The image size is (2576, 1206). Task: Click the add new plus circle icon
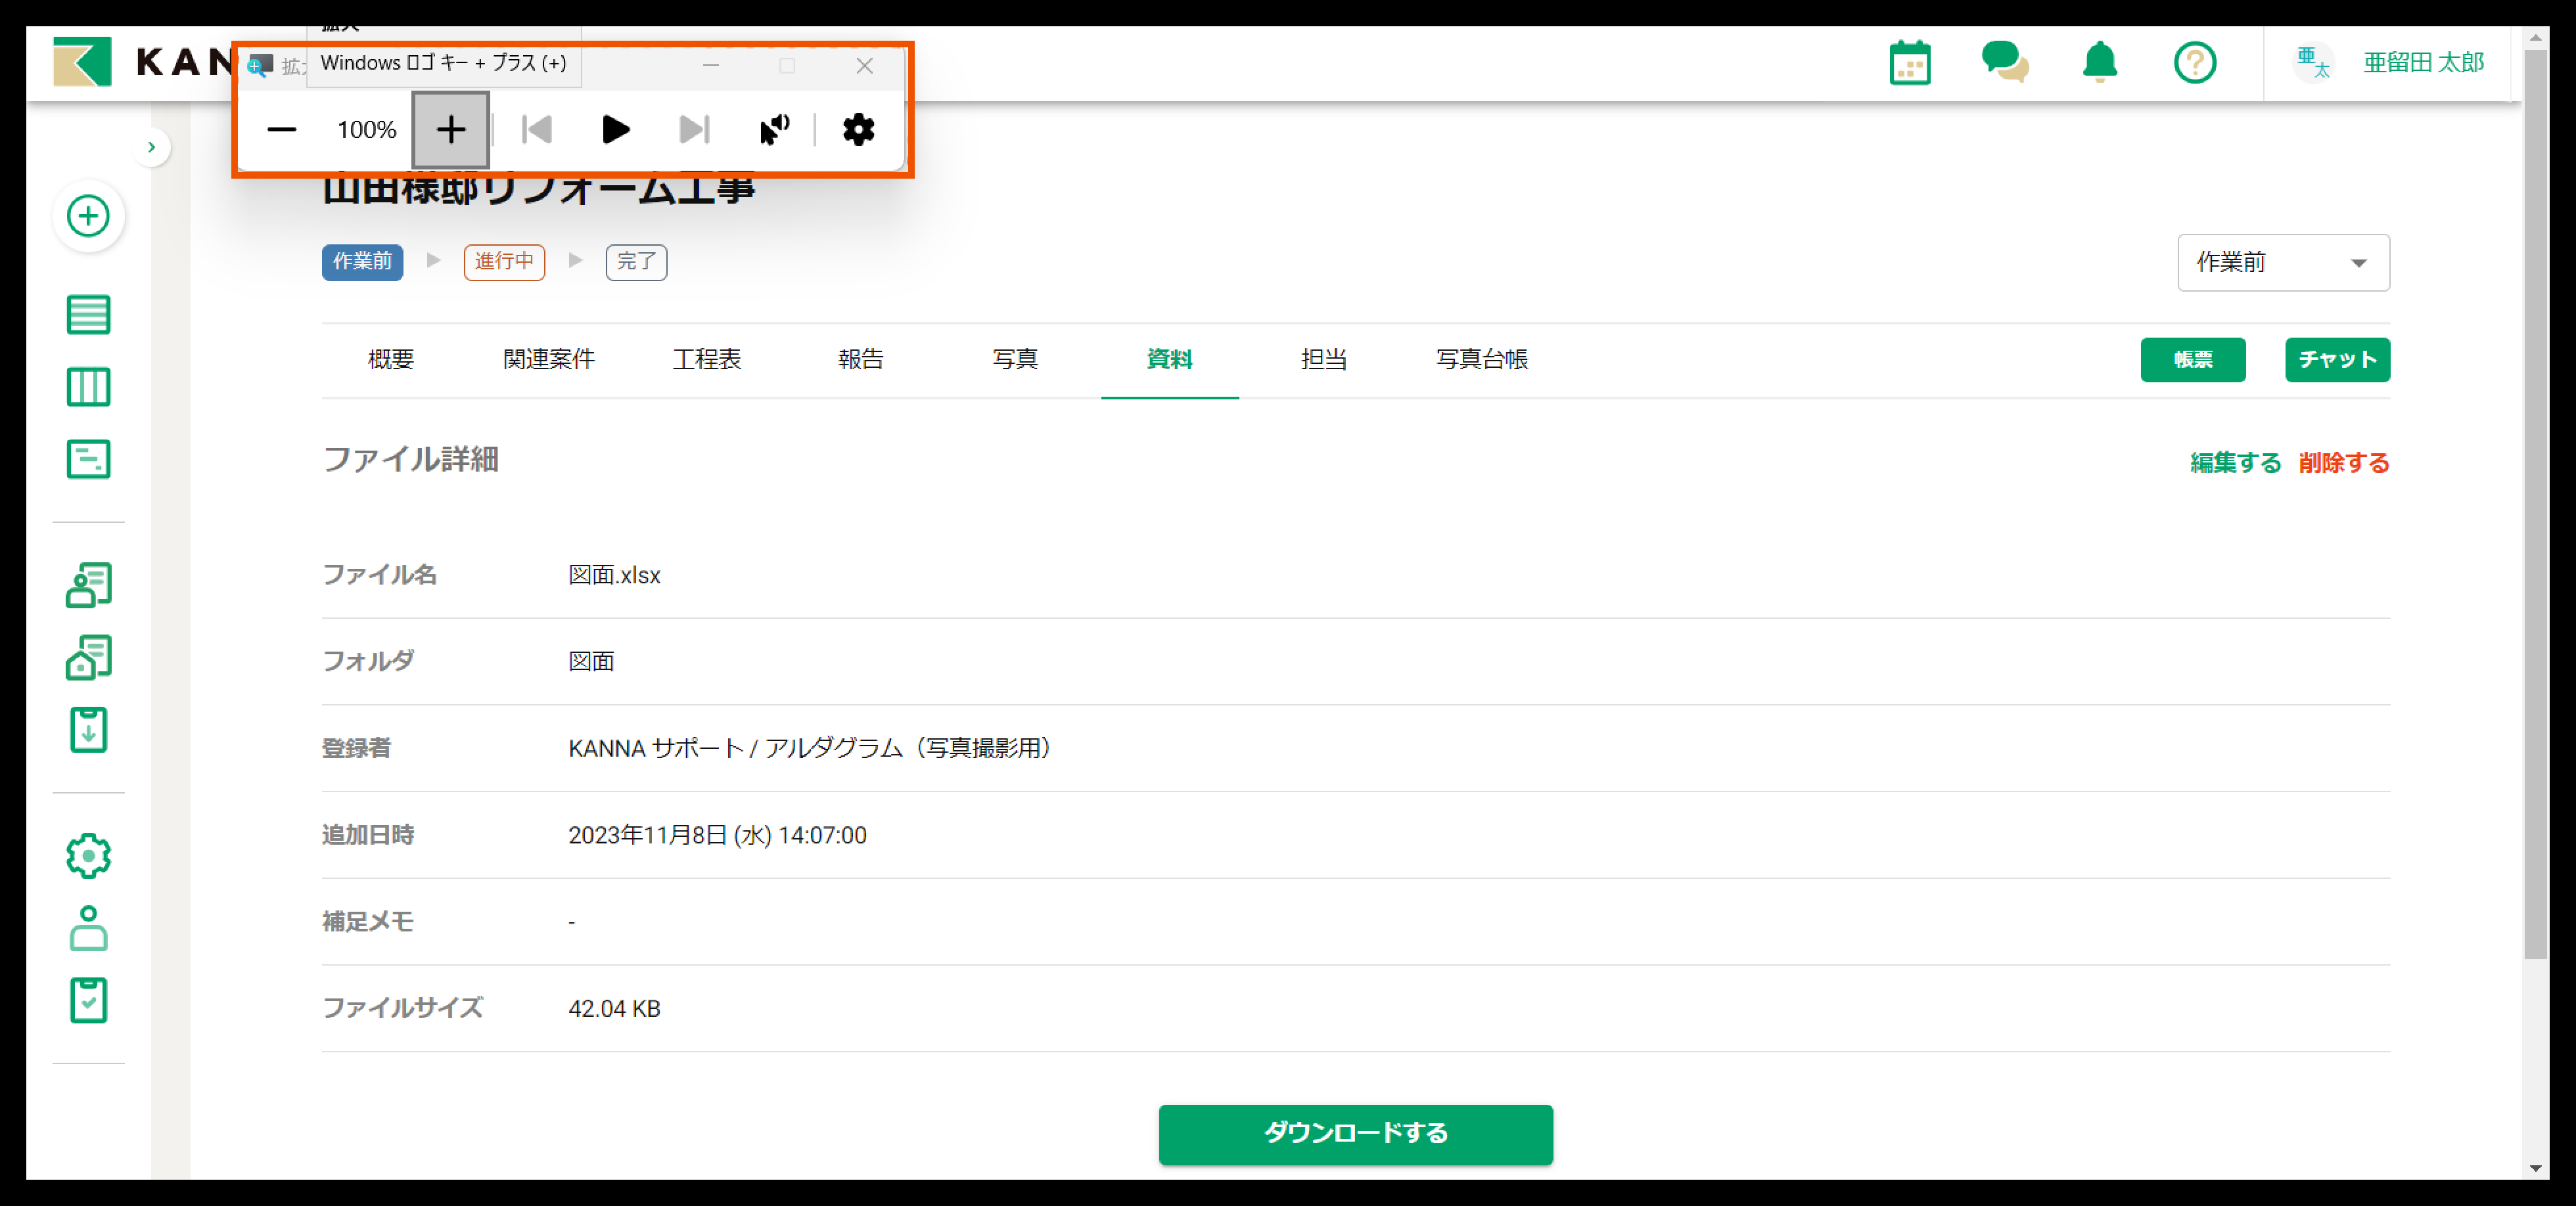[x=88, y=216]
